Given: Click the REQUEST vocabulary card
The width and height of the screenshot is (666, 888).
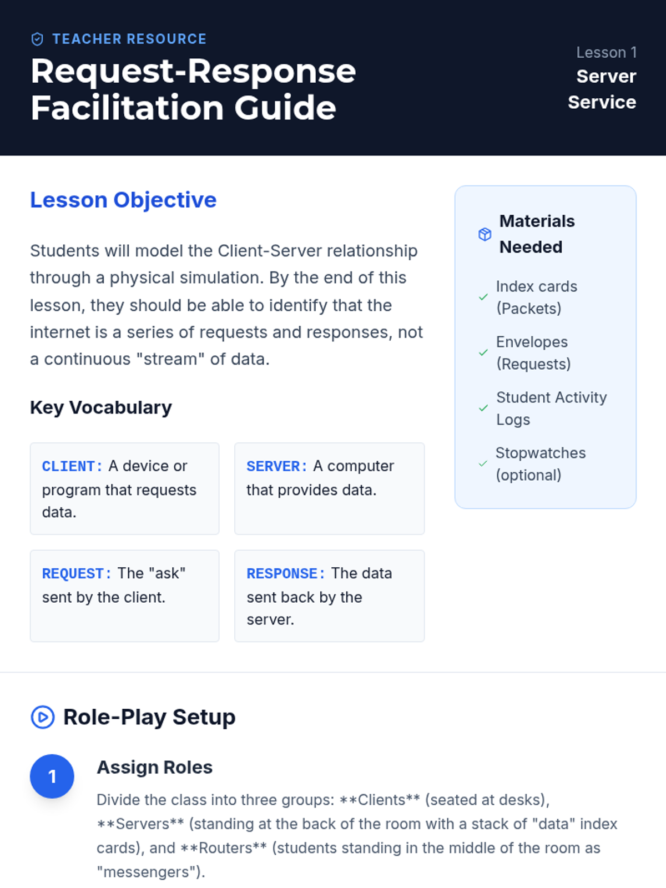Looking at the screenshot, I should [124, 596].
